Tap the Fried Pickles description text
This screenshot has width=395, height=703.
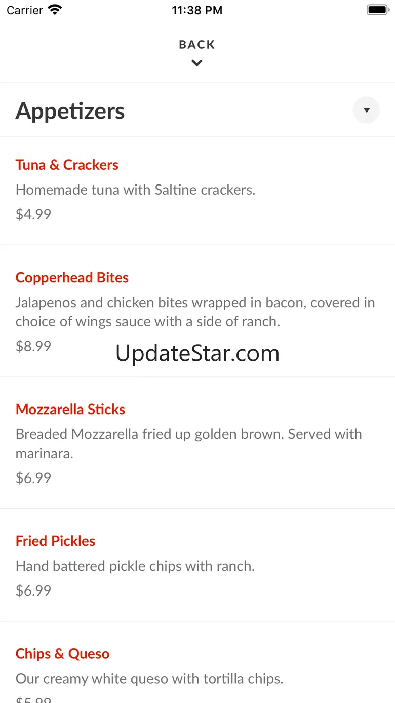(135, 566)
